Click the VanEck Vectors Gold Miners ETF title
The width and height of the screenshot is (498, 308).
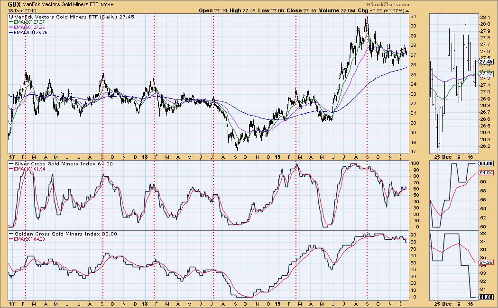coord(61,4)
